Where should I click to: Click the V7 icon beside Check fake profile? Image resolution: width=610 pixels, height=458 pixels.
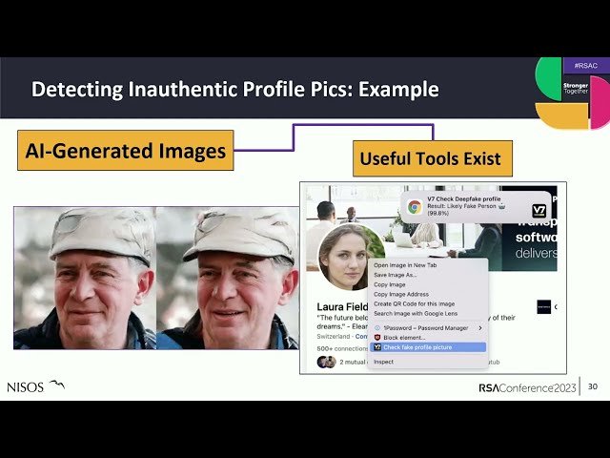377,347
